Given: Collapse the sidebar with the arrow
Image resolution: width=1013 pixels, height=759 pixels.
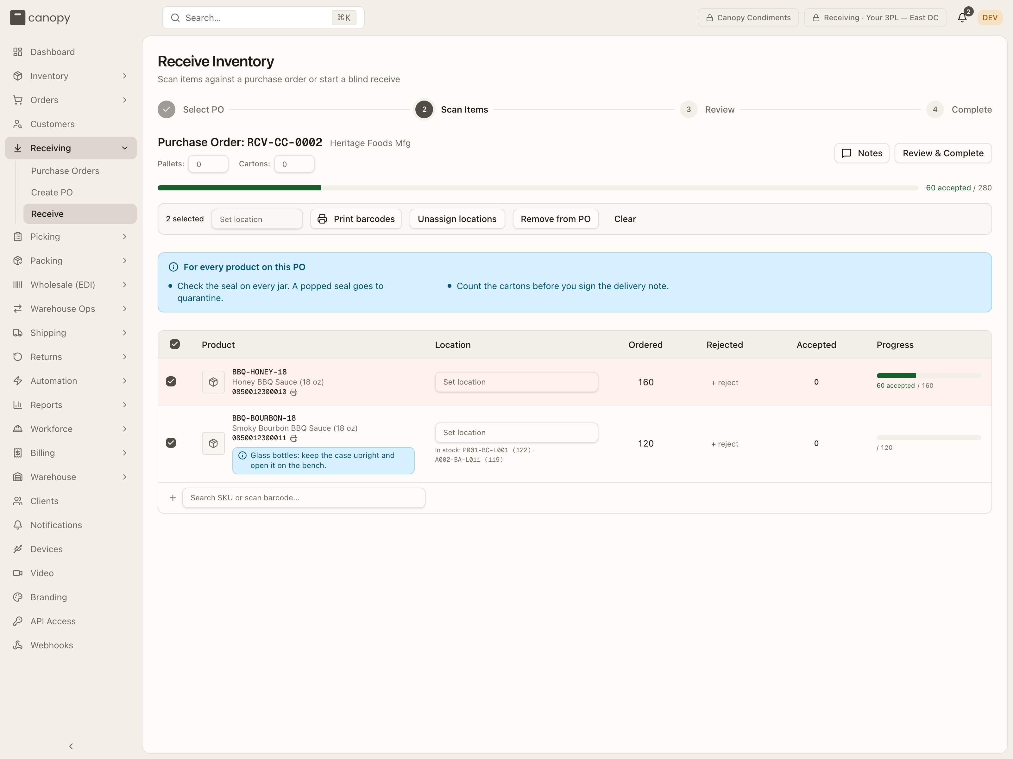Looking at the screenshot, I should click(x=71, y=746).
